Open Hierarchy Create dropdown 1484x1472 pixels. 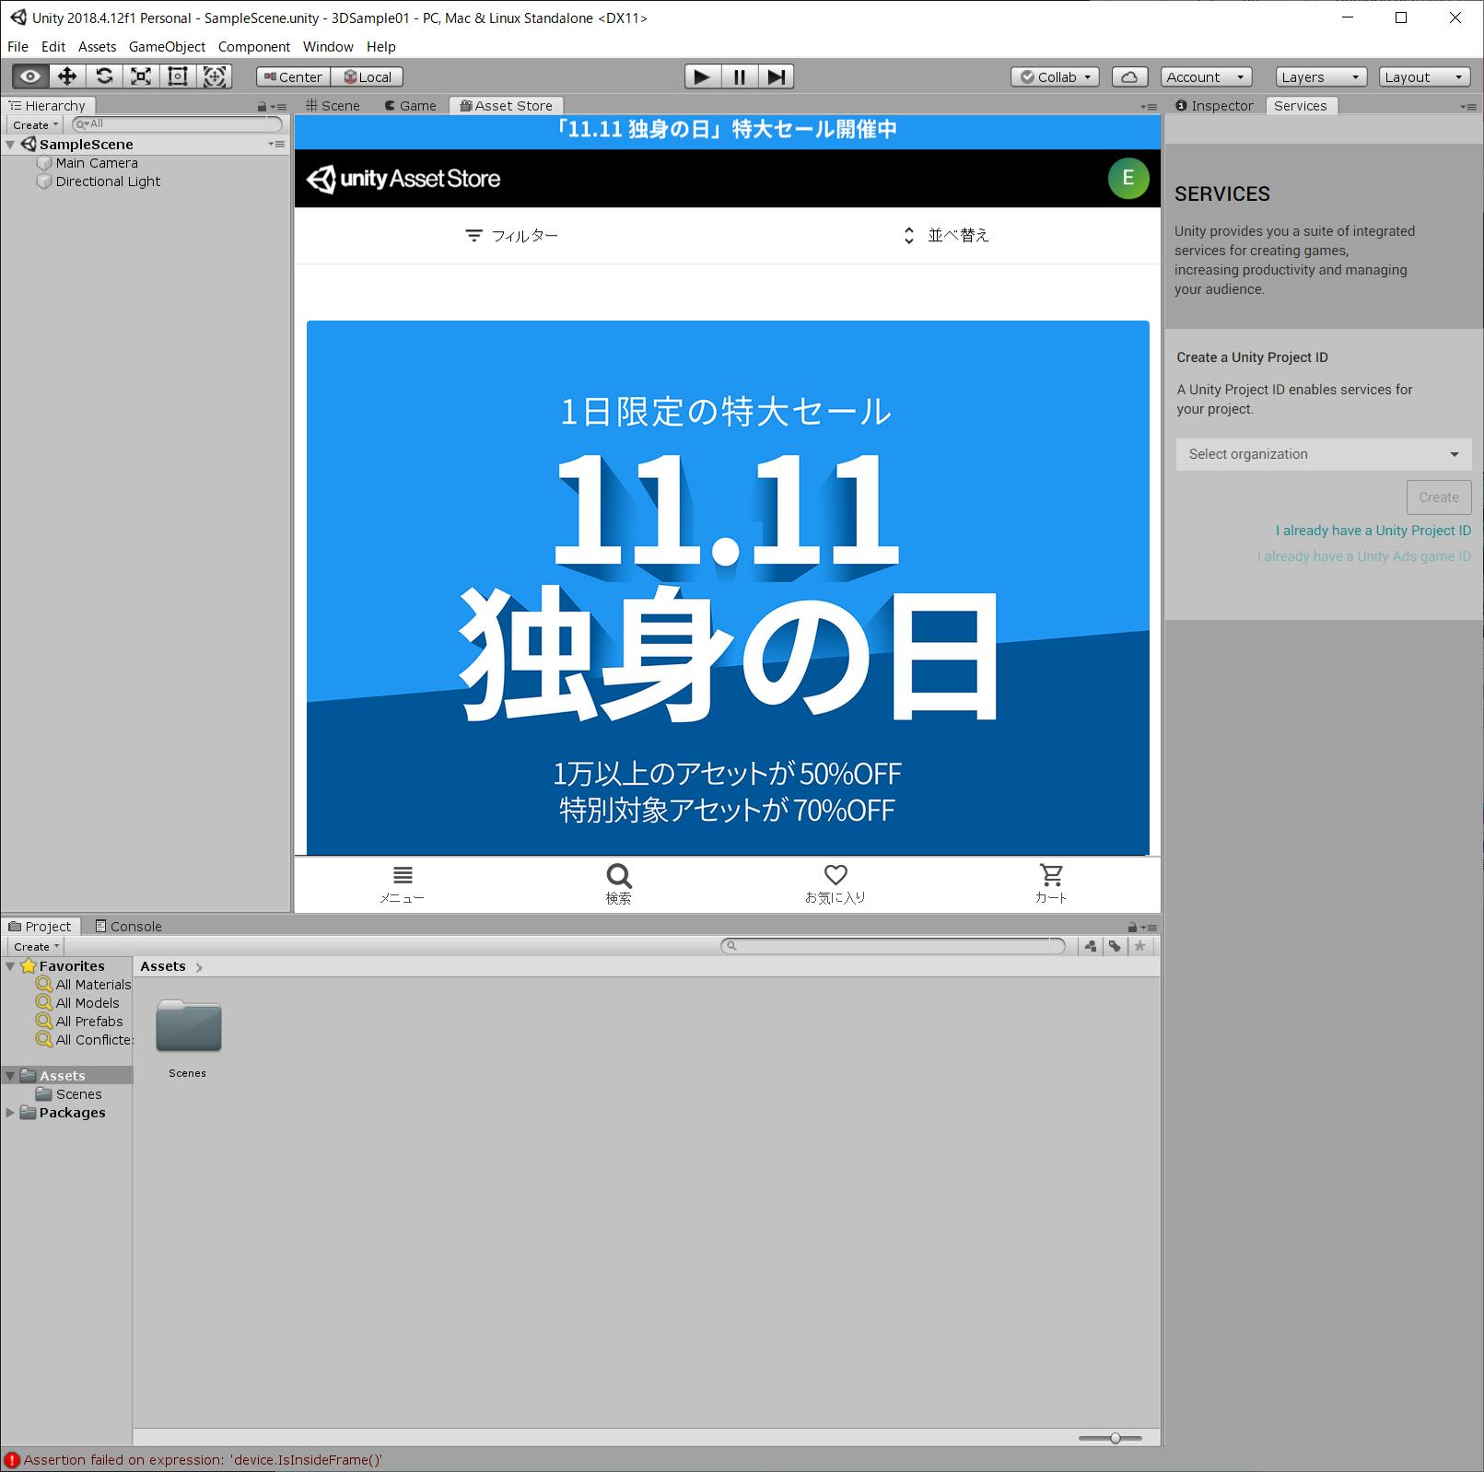[36, 124]
